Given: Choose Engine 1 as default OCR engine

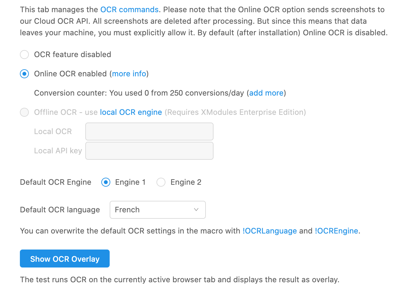Looking at the screenshot, I should [x=106, y=182].
